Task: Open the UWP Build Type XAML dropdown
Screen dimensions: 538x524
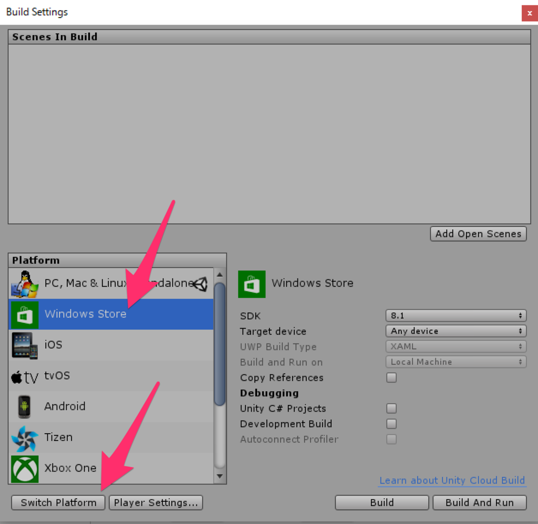Action: click(x=456, y=347)
